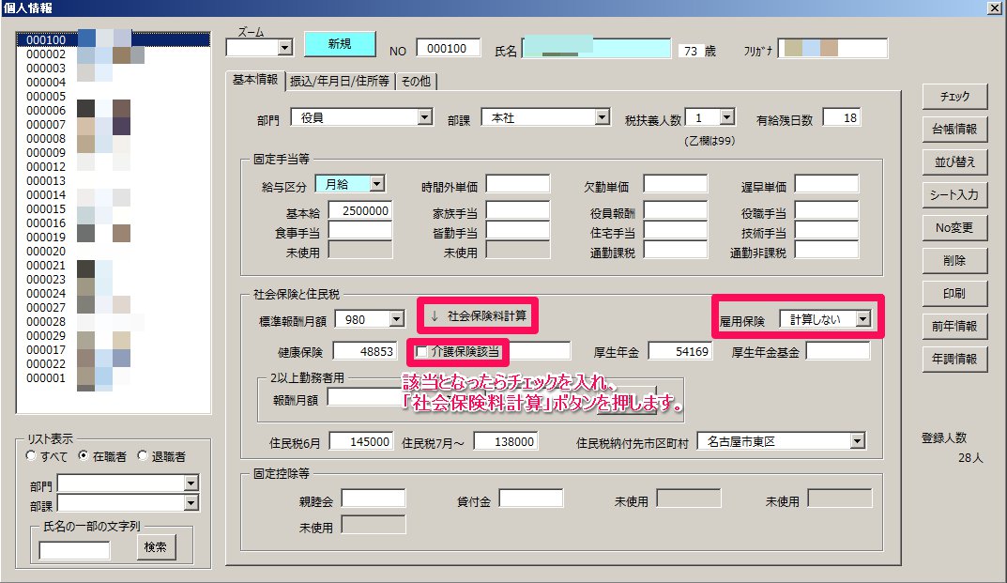The height and width of the screenshot is (583, 1007).
Task: Select employee 000002 in the list
Action: point(113,54)
